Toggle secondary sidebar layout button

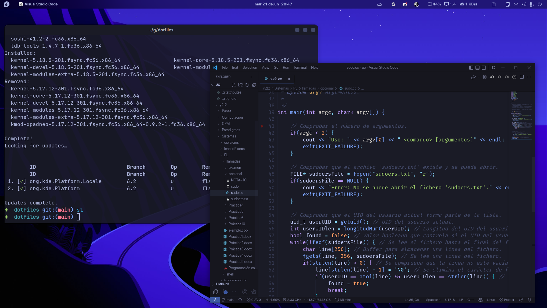(484, 68)
